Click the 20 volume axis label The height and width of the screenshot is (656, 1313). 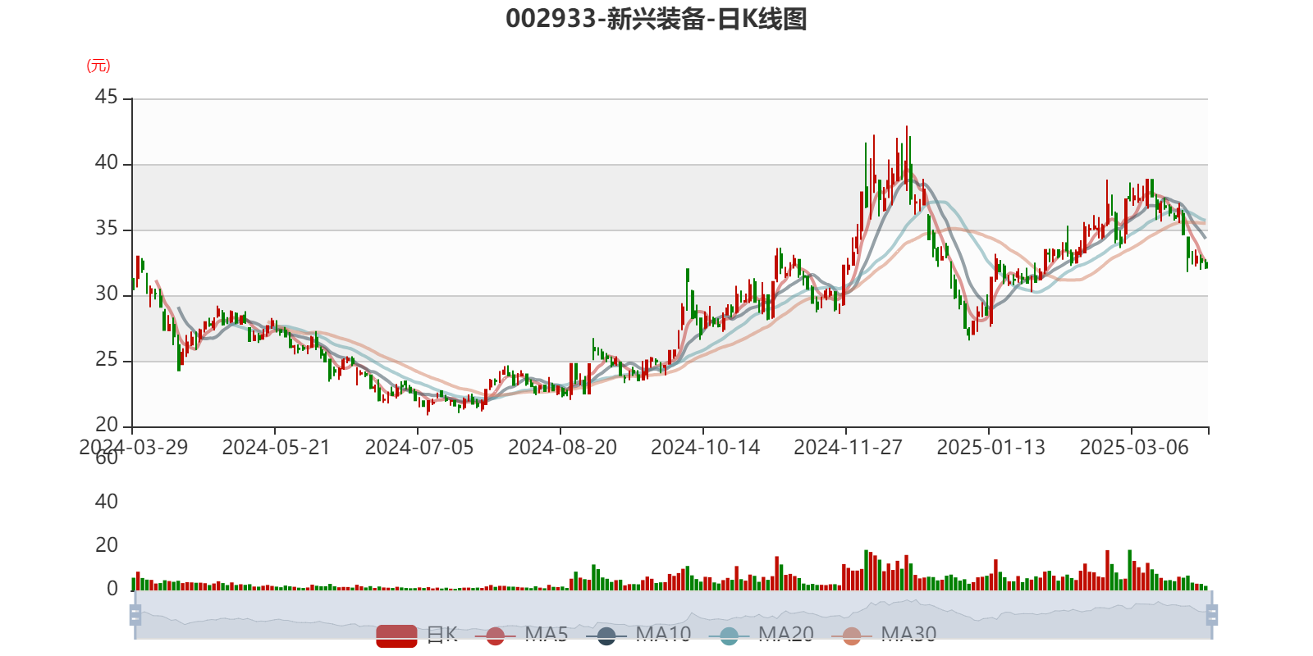pos(107,545)
